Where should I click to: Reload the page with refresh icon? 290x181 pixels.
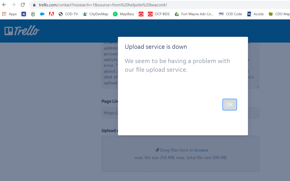pyautogui.click(x=23, y=5)
